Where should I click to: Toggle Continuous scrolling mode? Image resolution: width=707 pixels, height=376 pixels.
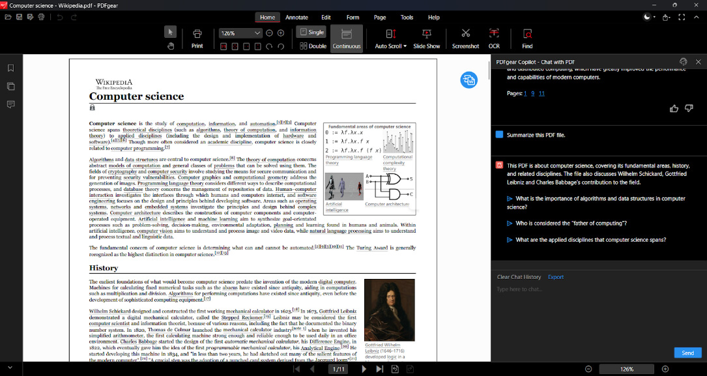pos(346,38)
